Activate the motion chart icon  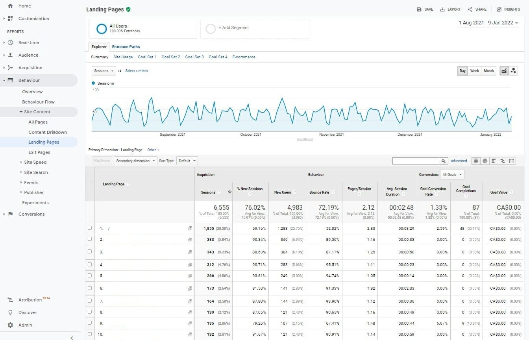click(x=513, y=71)
